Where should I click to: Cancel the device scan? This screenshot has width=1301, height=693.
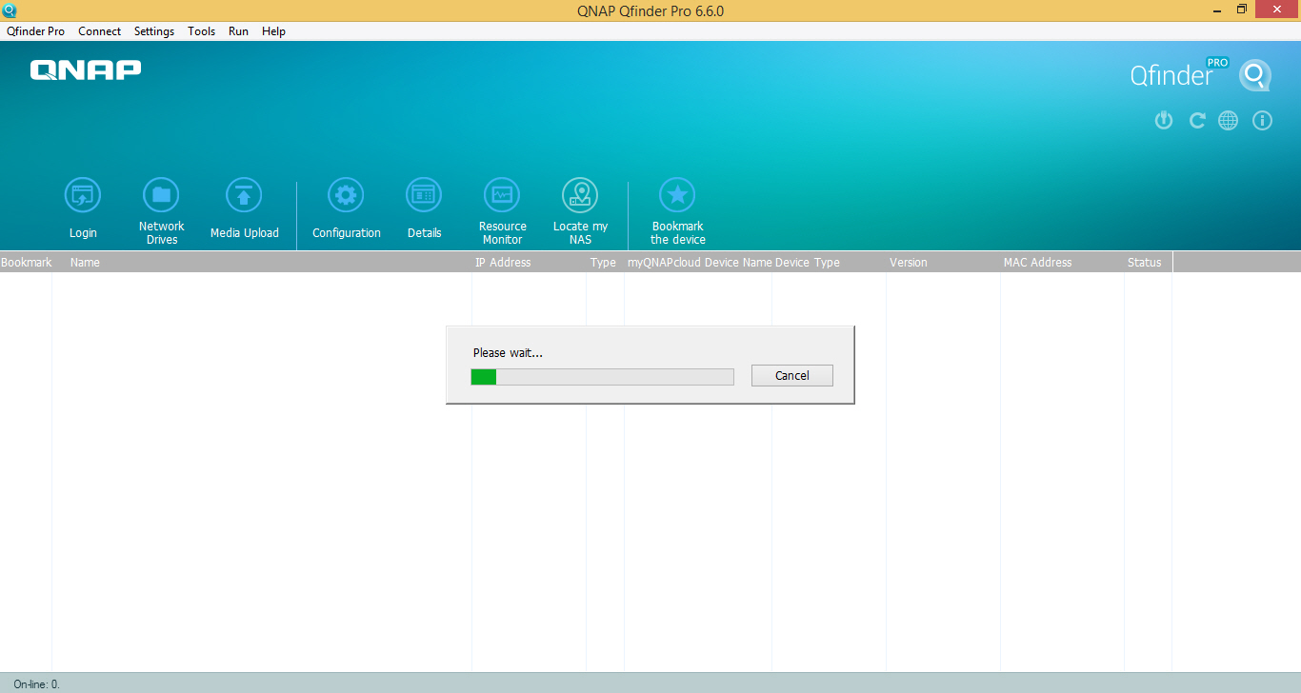tap(791, 375)
